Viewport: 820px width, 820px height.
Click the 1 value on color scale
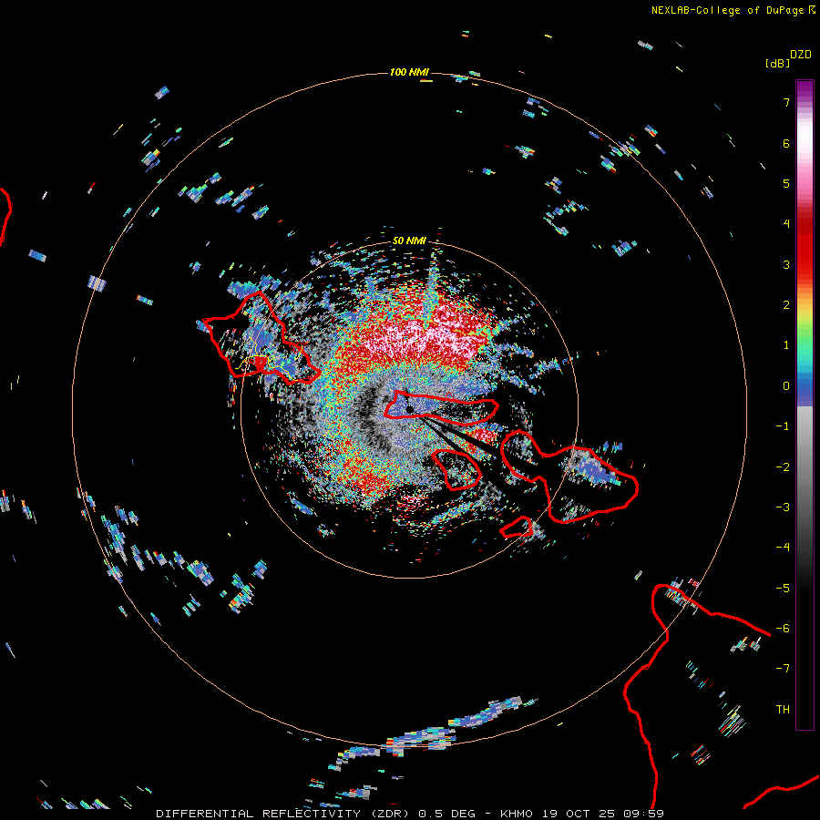click(786, 345)
